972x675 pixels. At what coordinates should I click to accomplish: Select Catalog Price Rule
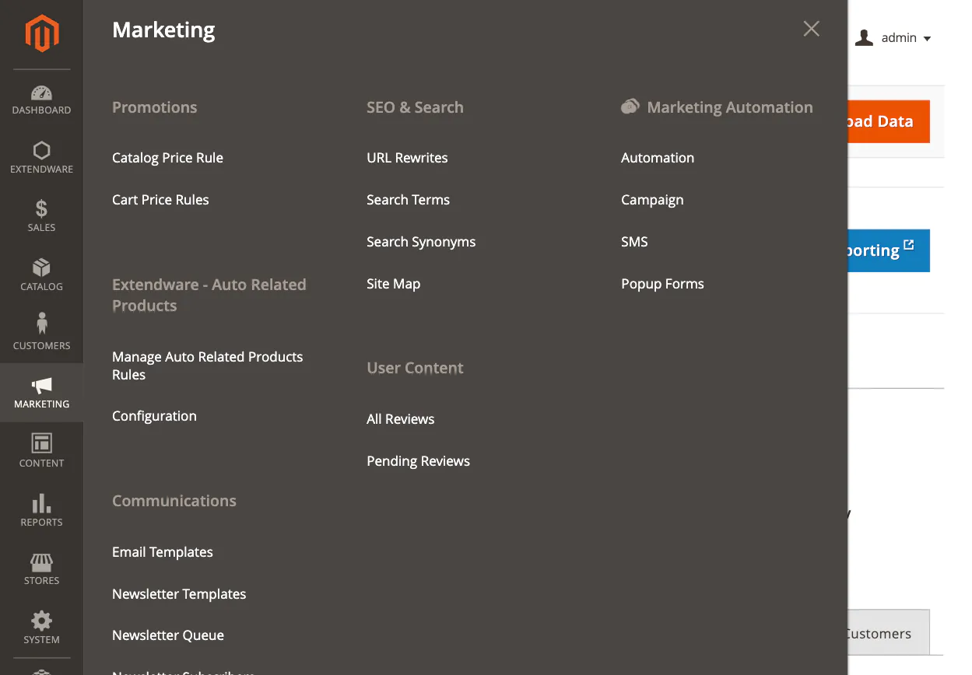(167, 158)
